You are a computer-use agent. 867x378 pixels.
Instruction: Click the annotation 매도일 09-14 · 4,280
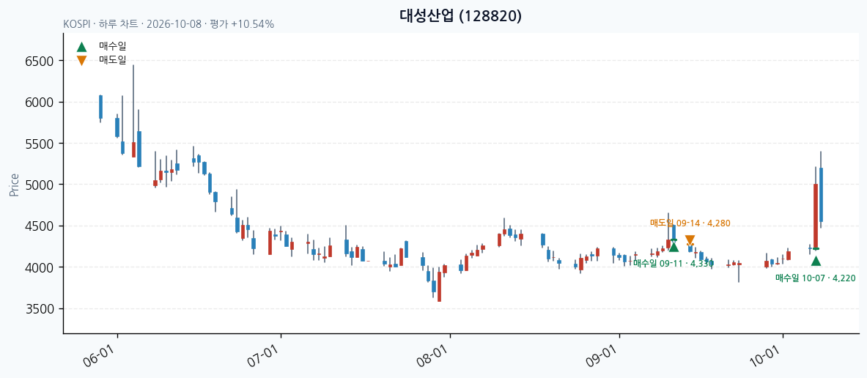(x=690, y=223)
